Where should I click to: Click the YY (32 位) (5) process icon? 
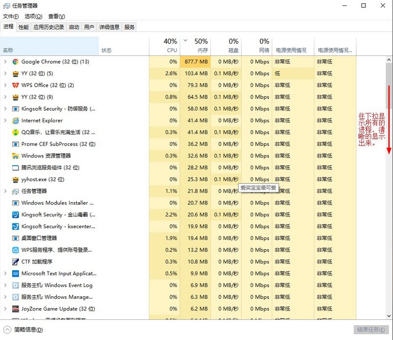(x=16, y=74)
